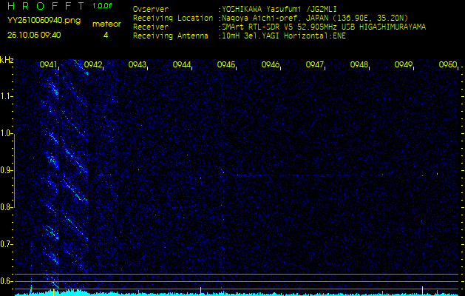This screenshot has width=465, height=296.
Task: Click the 0950 time marker
Action: [449, 64]
